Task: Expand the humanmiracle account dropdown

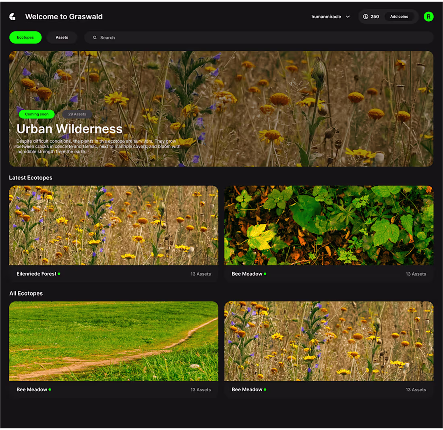Action: click(x=327, y=16)
